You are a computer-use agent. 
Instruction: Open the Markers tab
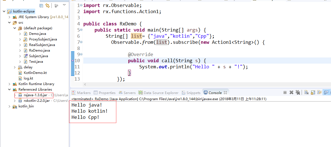(81, 93)
